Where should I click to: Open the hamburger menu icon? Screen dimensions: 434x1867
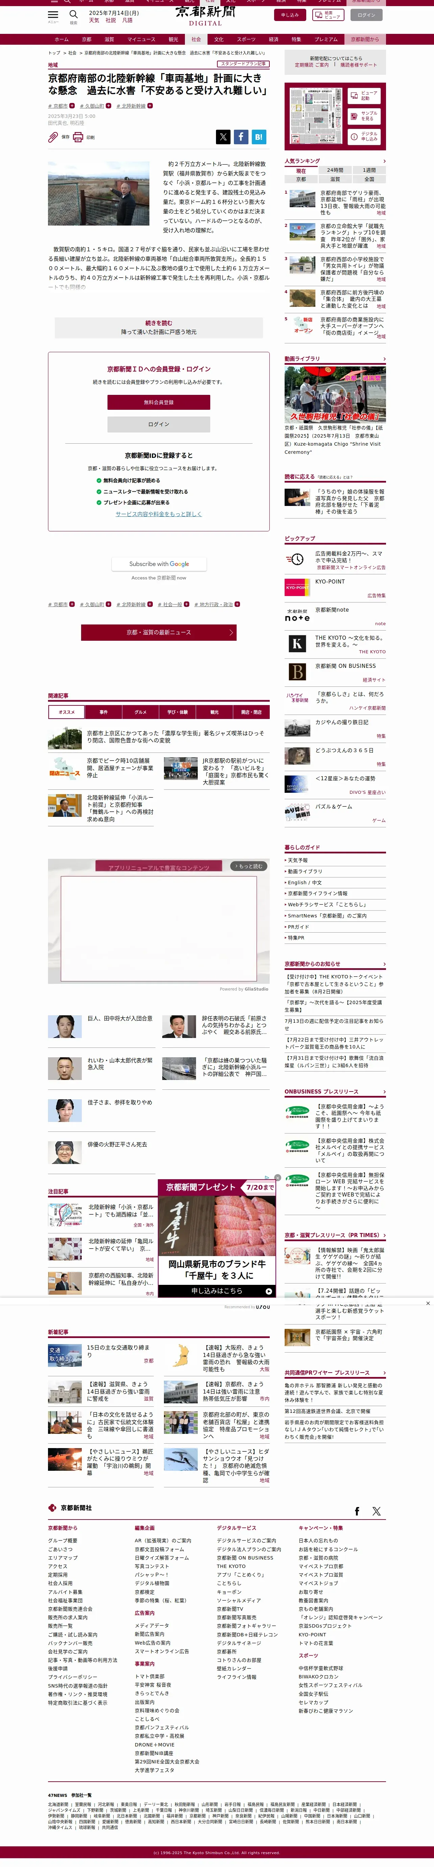[x=53, y=15]
